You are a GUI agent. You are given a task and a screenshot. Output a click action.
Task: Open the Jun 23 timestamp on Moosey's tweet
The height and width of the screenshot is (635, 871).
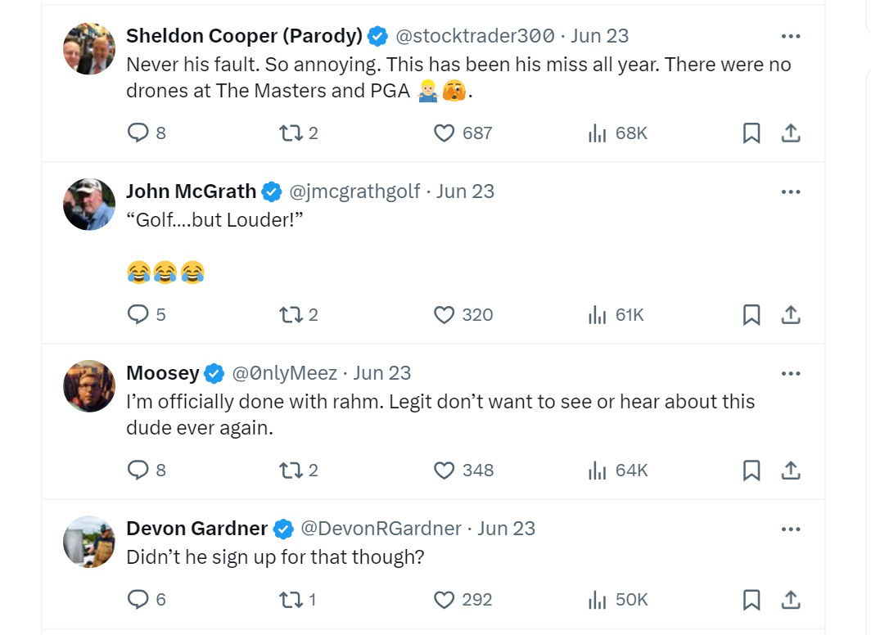pyautogui.click(x=381, y=373)
